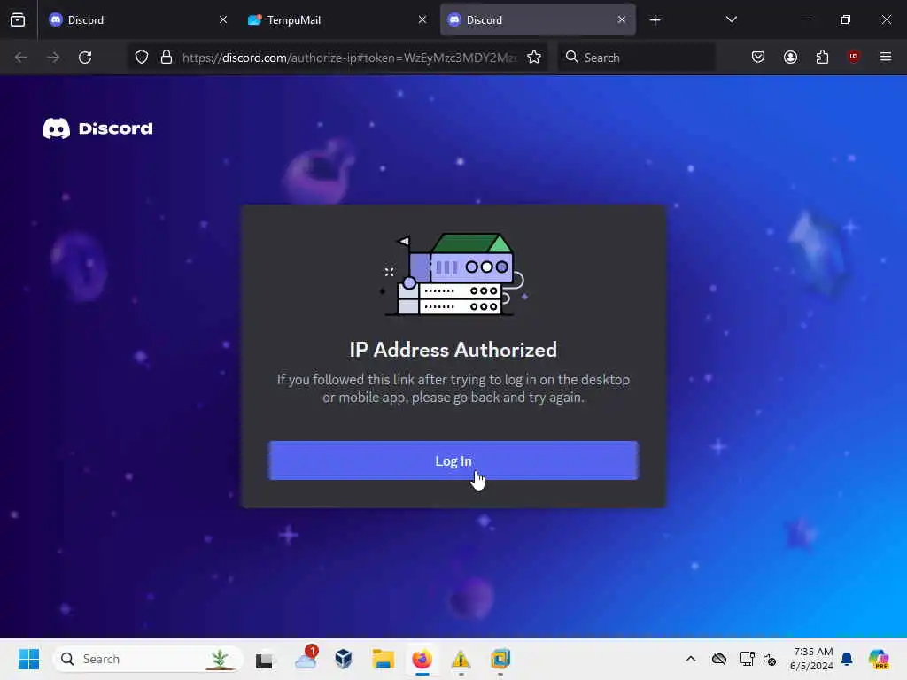Go forward to next page

53,58
